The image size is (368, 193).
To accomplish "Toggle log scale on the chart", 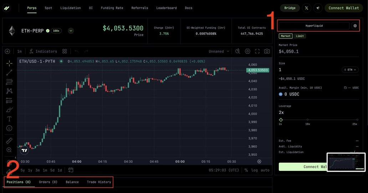I will (x=254, y=170).
